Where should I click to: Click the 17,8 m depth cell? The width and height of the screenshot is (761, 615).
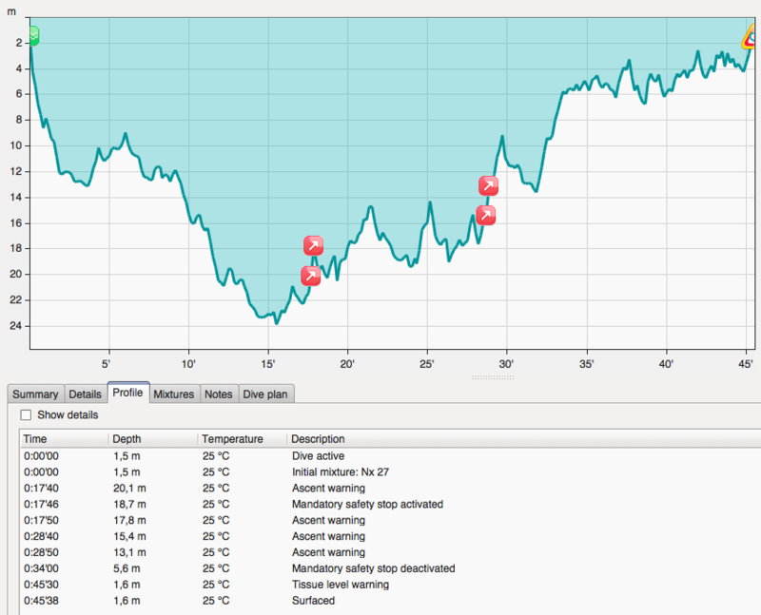(129, 520)
